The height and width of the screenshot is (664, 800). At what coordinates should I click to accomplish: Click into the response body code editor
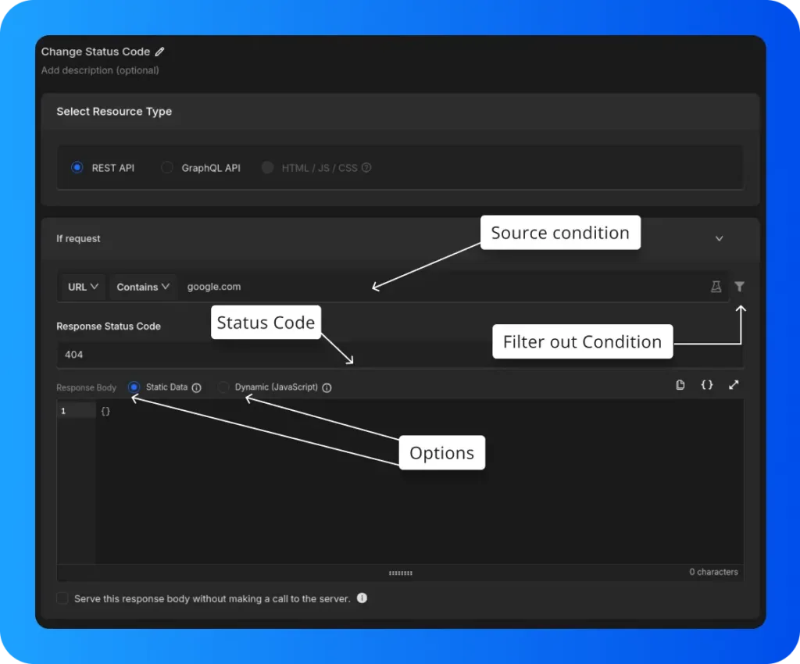coord(420,482)
